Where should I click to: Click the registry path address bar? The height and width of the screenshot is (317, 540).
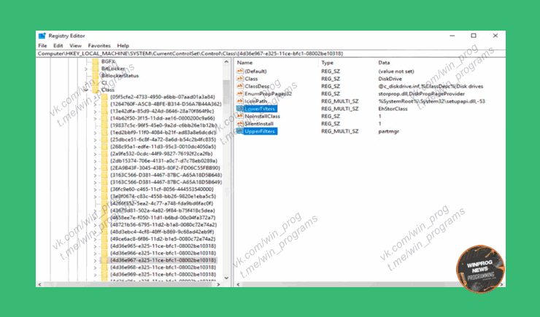tap(270, 54)
